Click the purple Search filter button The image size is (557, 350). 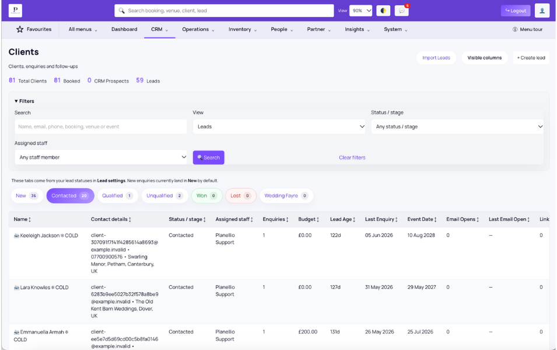(209, 157)
